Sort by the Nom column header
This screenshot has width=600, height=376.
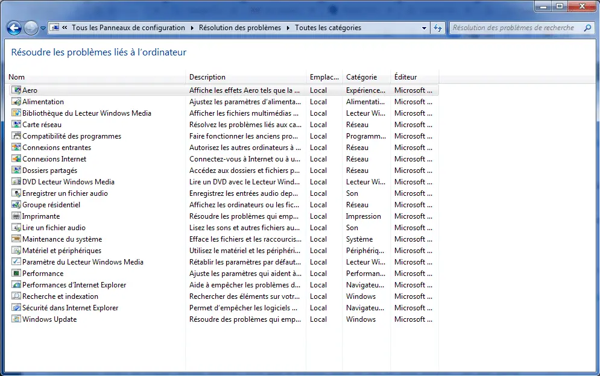(x=96, y=77)
